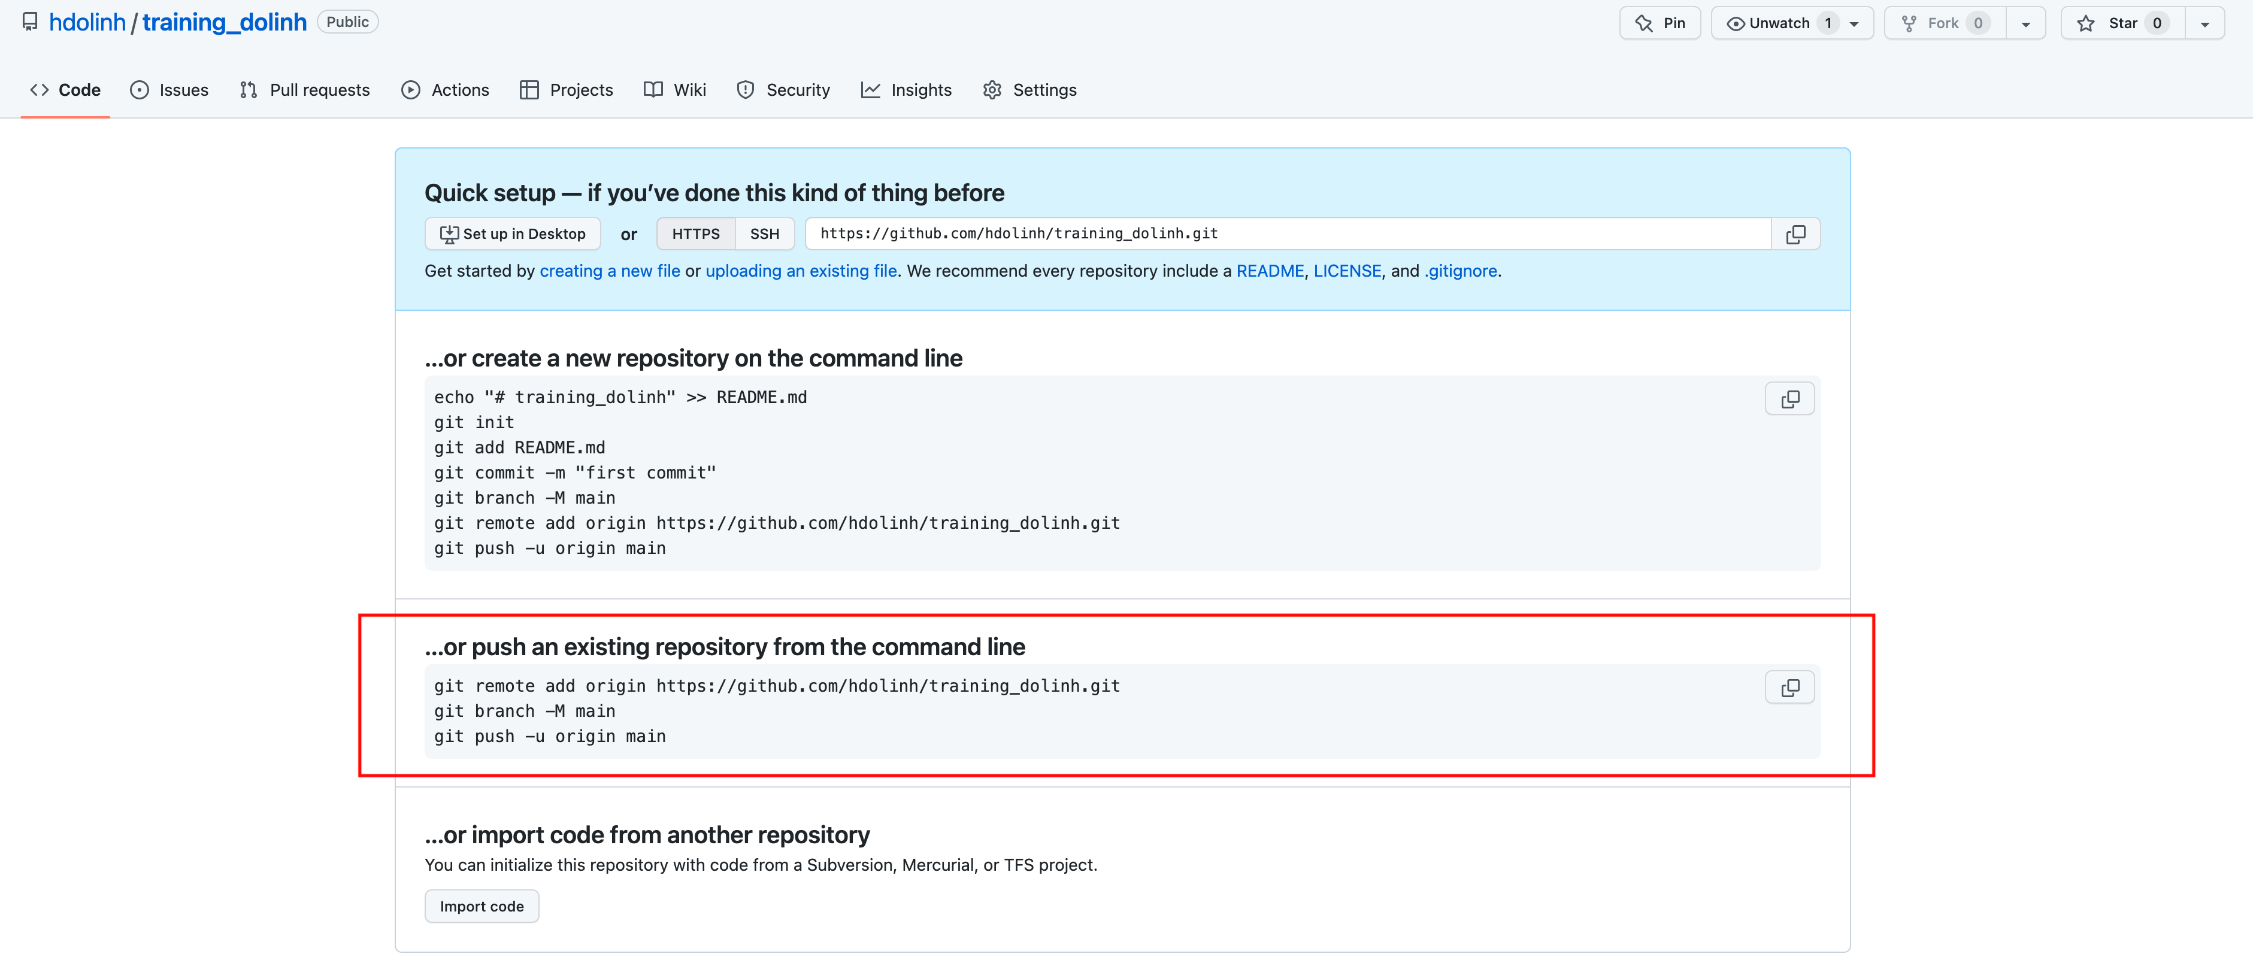Select the HTTPS clone URL option
Image resolution: width=2253 pixels, height=963 pixels.
695,234
